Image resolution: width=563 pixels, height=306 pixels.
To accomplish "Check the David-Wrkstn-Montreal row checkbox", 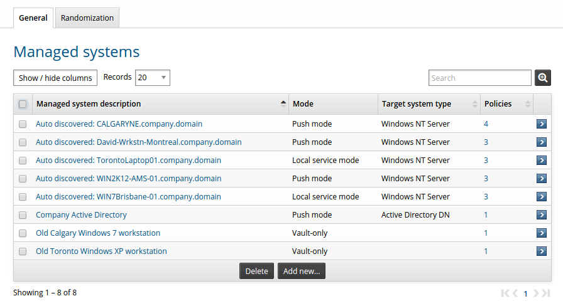I will [x=23, y=142].
